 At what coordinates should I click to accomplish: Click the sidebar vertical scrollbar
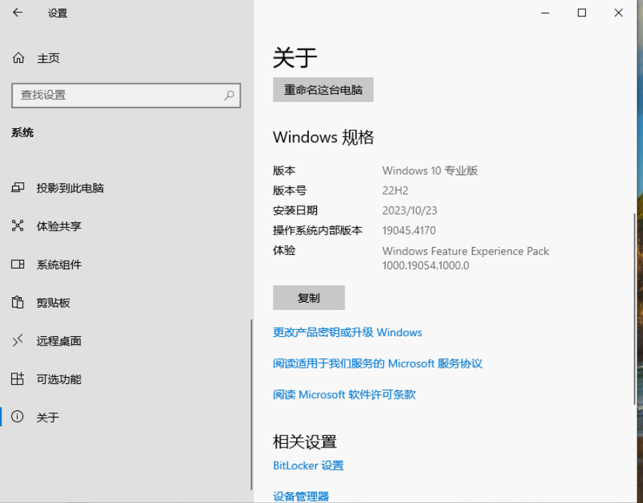[251, 405]
